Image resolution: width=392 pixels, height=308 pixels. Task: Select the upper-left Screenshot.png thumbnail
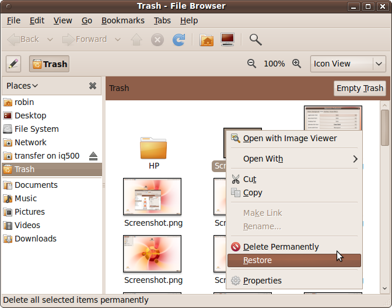[152, 197]
